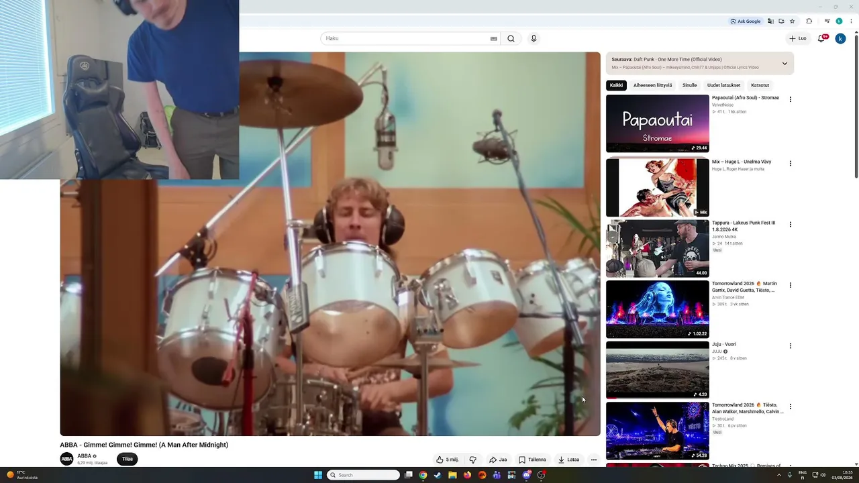The height and width of the screenshot is (483, 859).
Task: Open Task View on the taskbar
Action: 408,475
